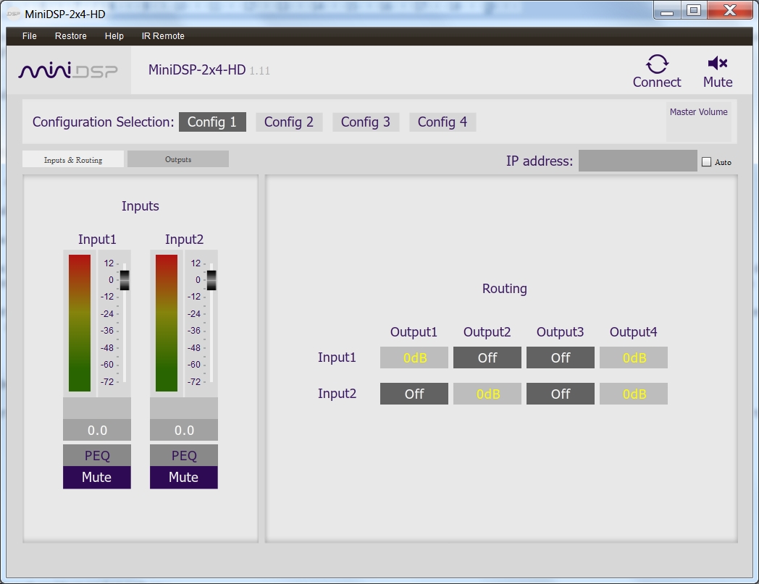
Task: Click the Input2 gain fader handle
Action: [211, 281]
